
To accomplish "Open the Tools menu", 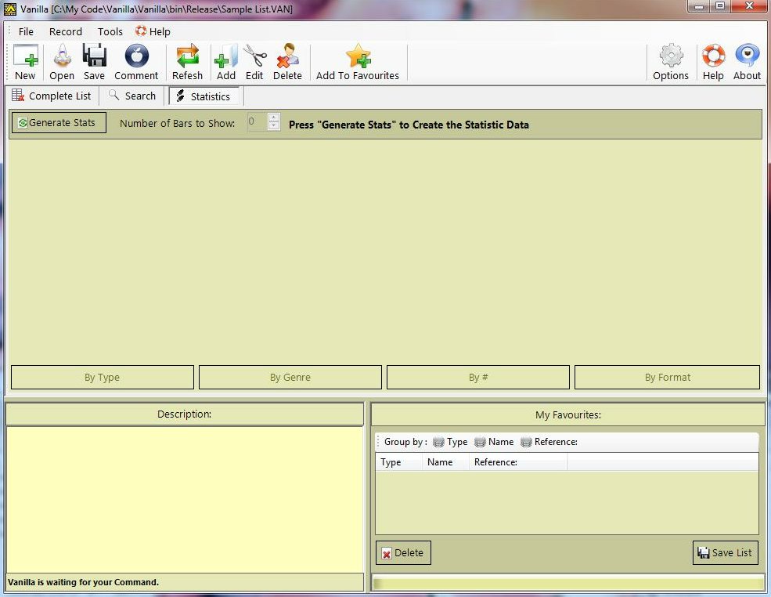I will coord(110,31).
